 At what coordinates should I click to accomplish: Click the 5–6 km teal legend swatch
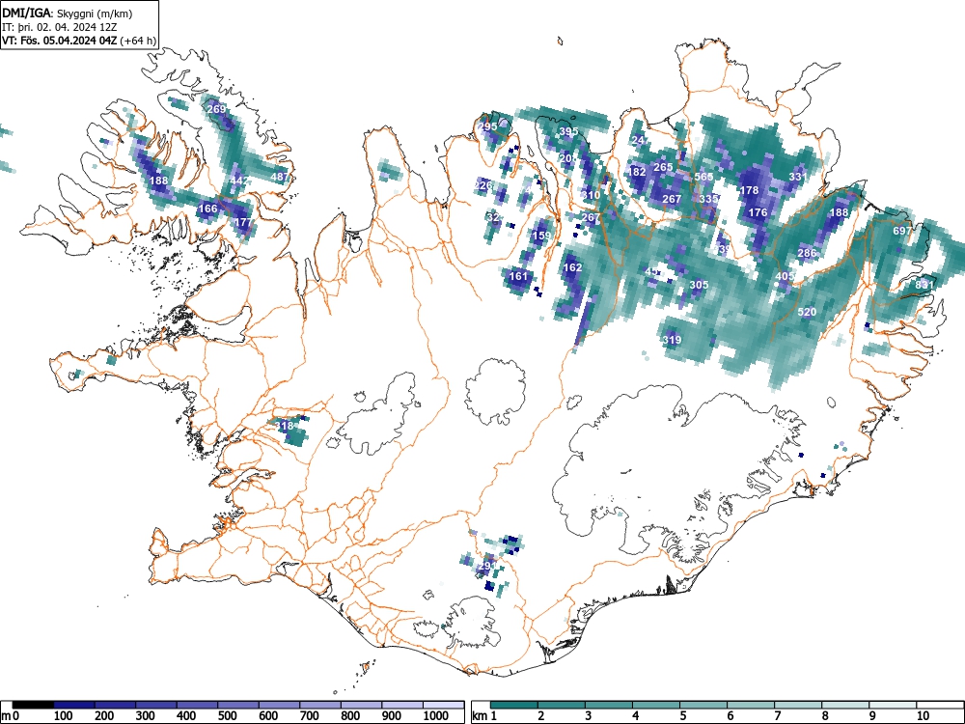[703, 705]
